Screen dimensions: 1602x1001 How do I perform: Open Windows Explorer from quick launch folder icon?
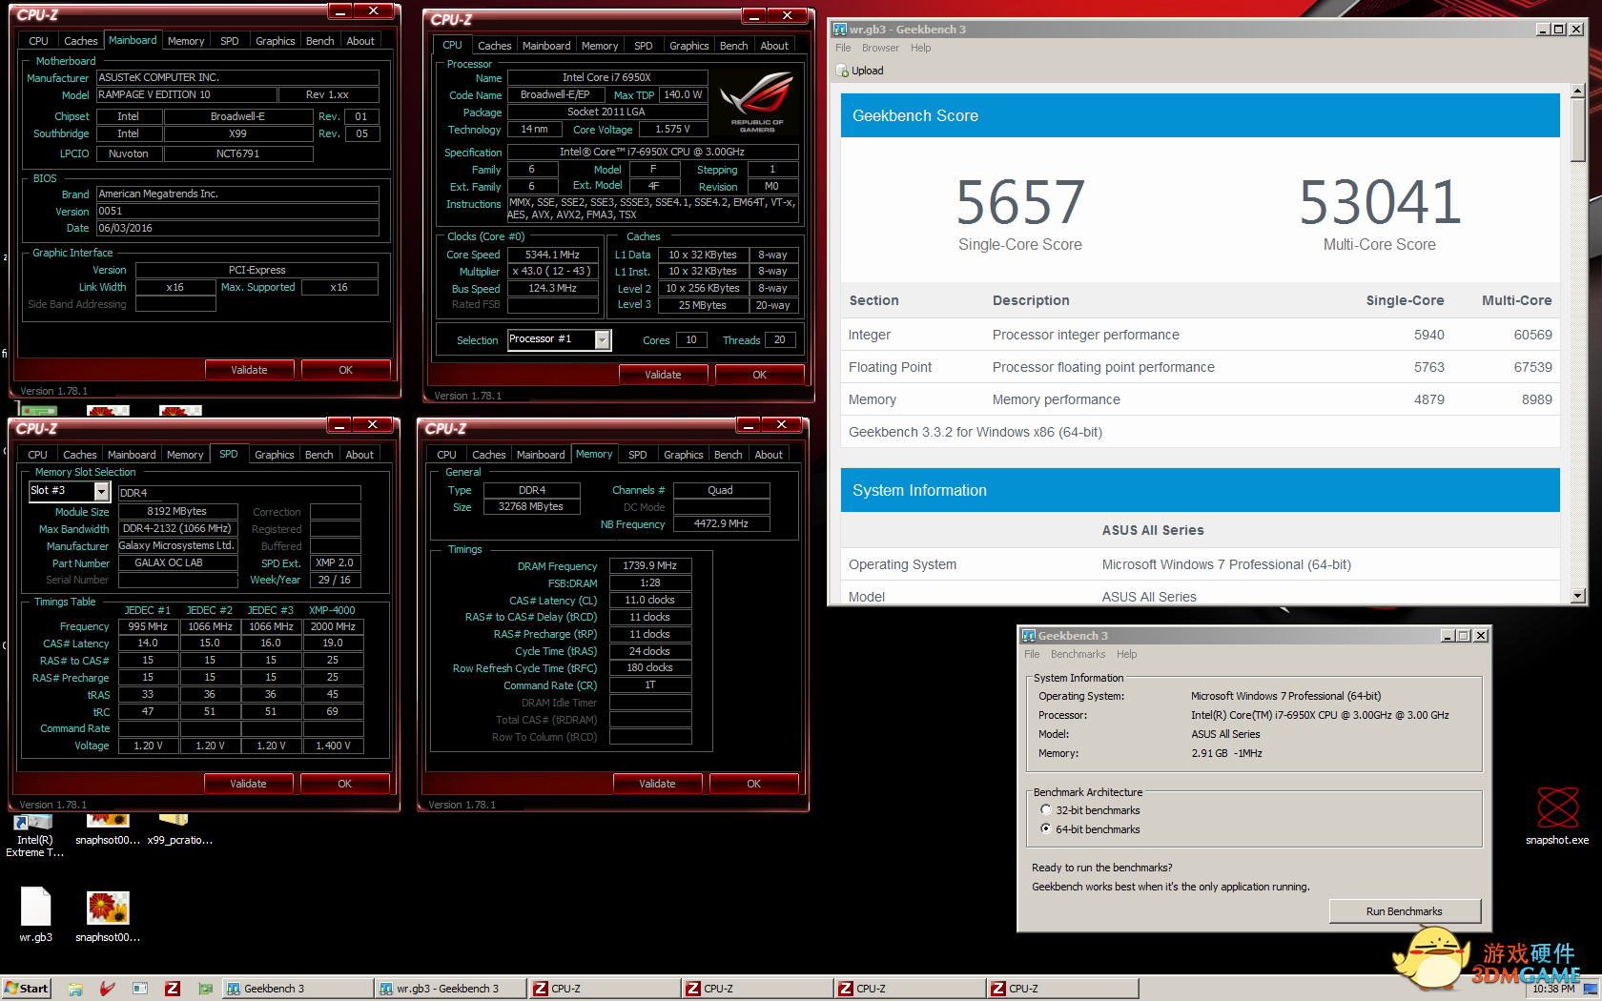75,989
